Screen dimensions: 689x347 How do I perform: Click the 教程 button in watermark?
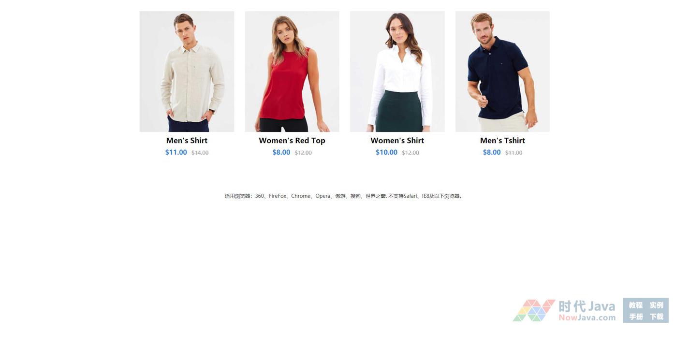pyautogui.click(x=635, y=305)
